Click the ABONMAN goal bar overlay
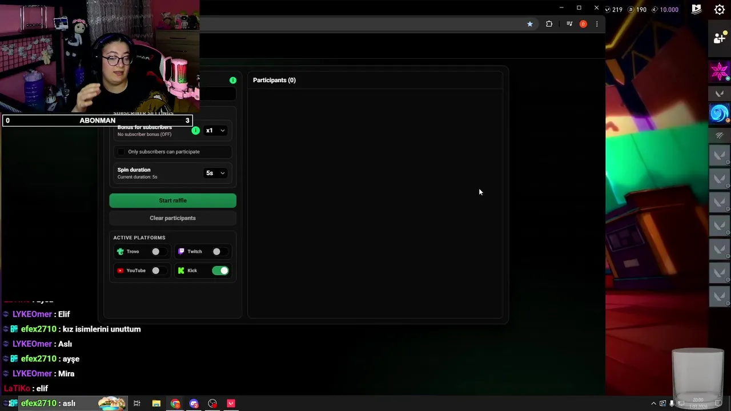 coord(98,120)
